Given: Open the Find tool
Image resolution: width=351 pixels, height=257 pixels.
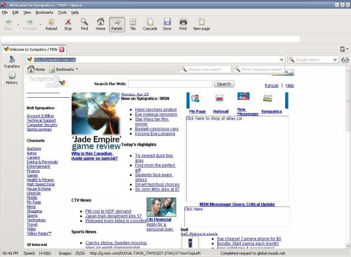Looking at the screenshot, I should tap(84, 24).
